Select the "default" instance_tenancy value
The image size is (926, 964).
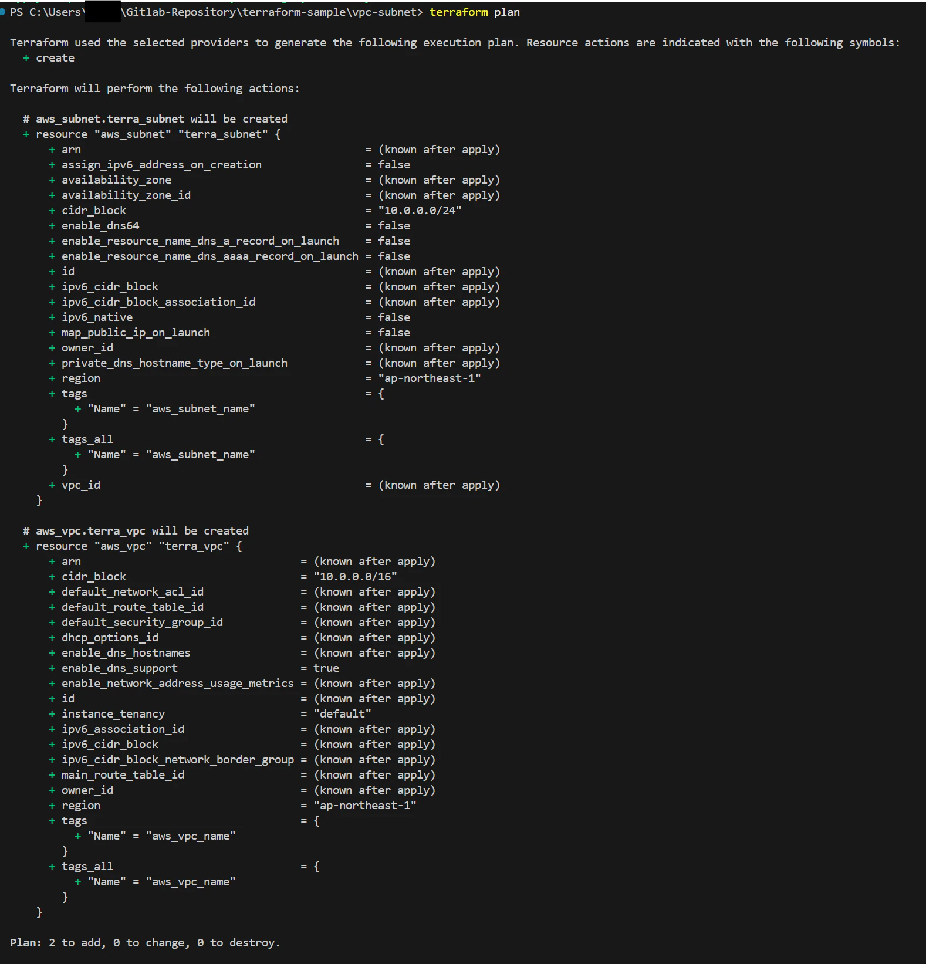(x=342, y=714)
